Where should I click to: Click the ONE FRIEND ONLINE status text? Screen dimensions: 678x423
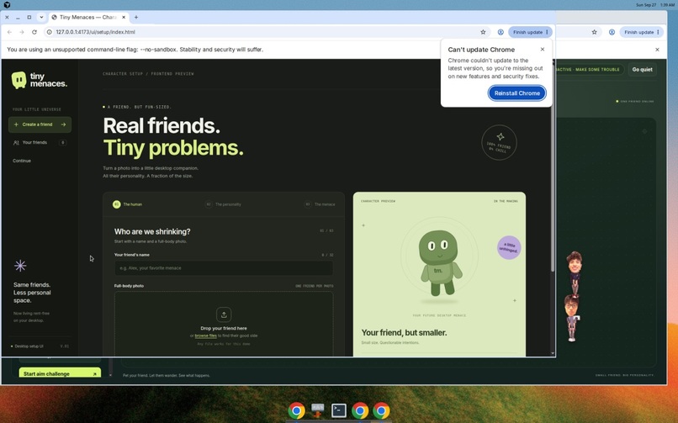(x=638, y=102)
